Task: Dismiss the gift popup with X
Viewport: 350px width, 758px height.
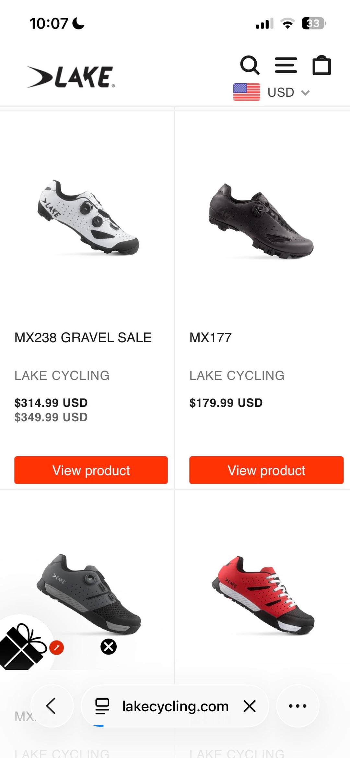Action: [109, 646]
